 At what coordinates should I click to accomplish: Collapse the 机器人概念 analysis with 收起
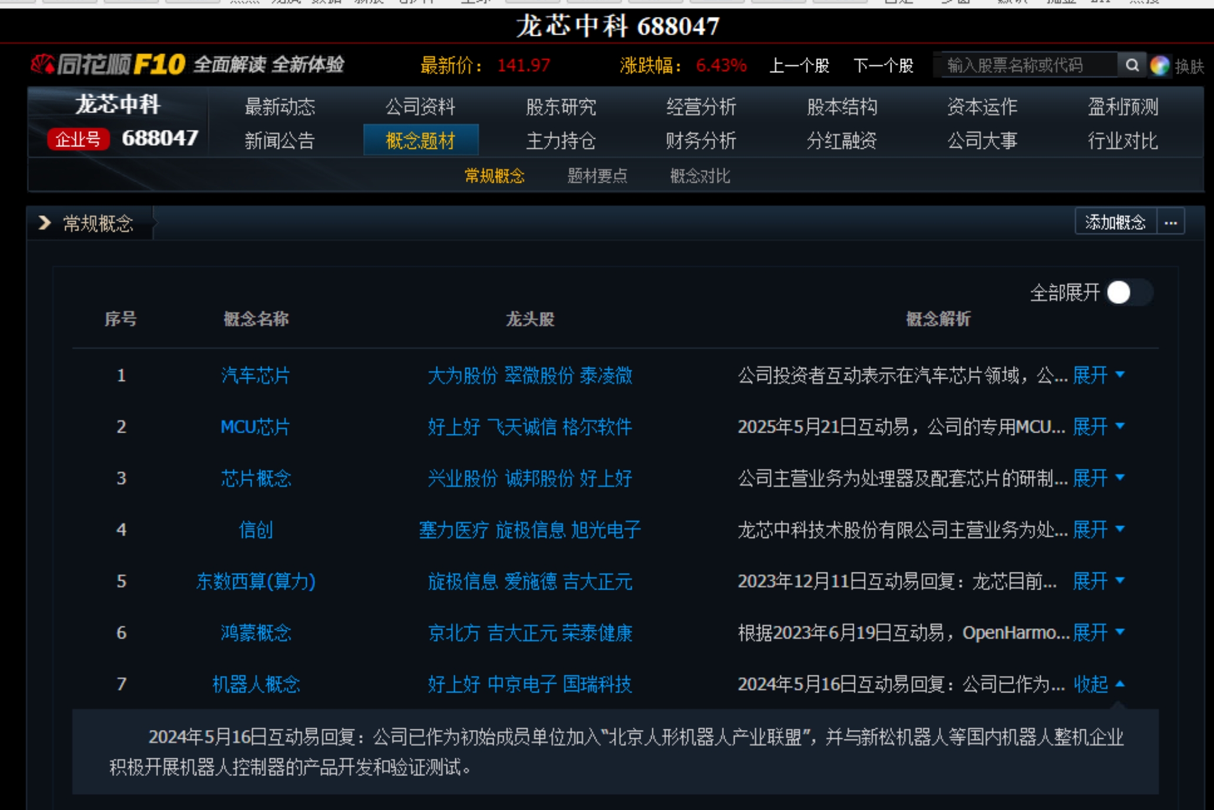(x=1098, y=684)
